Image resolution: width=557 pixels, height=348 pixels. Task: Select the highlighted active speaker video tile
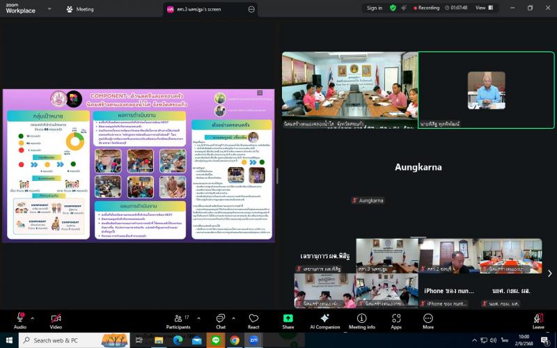pos(486,90)
